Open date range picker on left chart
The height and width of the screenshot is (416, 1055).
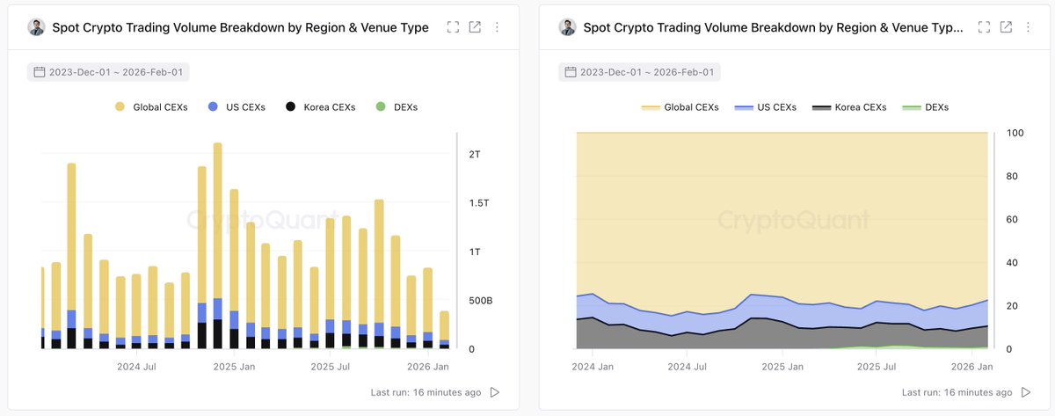[109, 72]
